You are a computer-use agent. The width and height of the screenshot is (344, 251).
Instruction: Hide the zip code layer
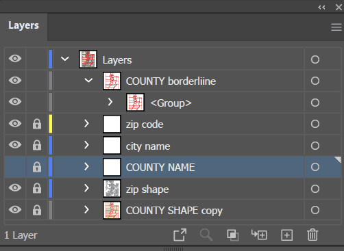pyautogui.click(x=15, y=123)
